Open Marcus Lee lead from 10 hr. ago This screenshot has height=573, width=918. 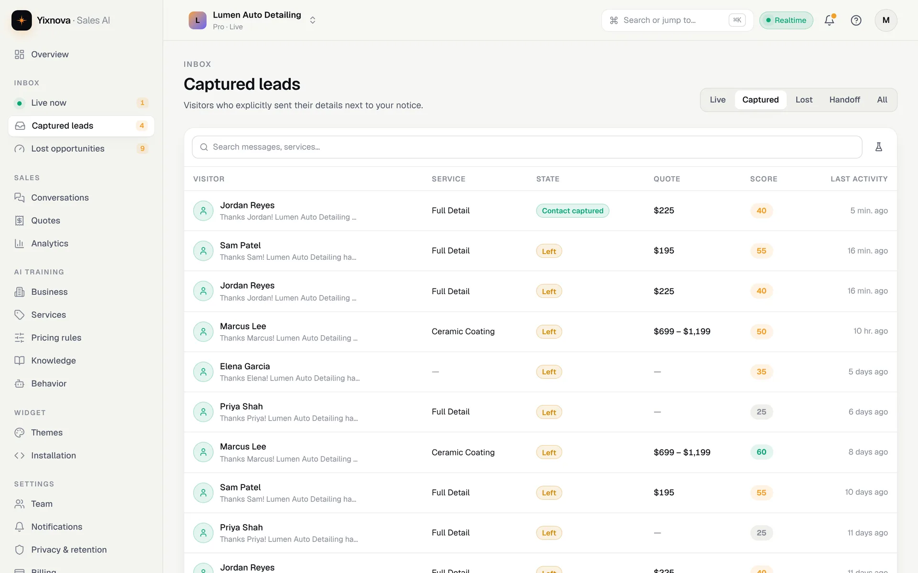540,331
